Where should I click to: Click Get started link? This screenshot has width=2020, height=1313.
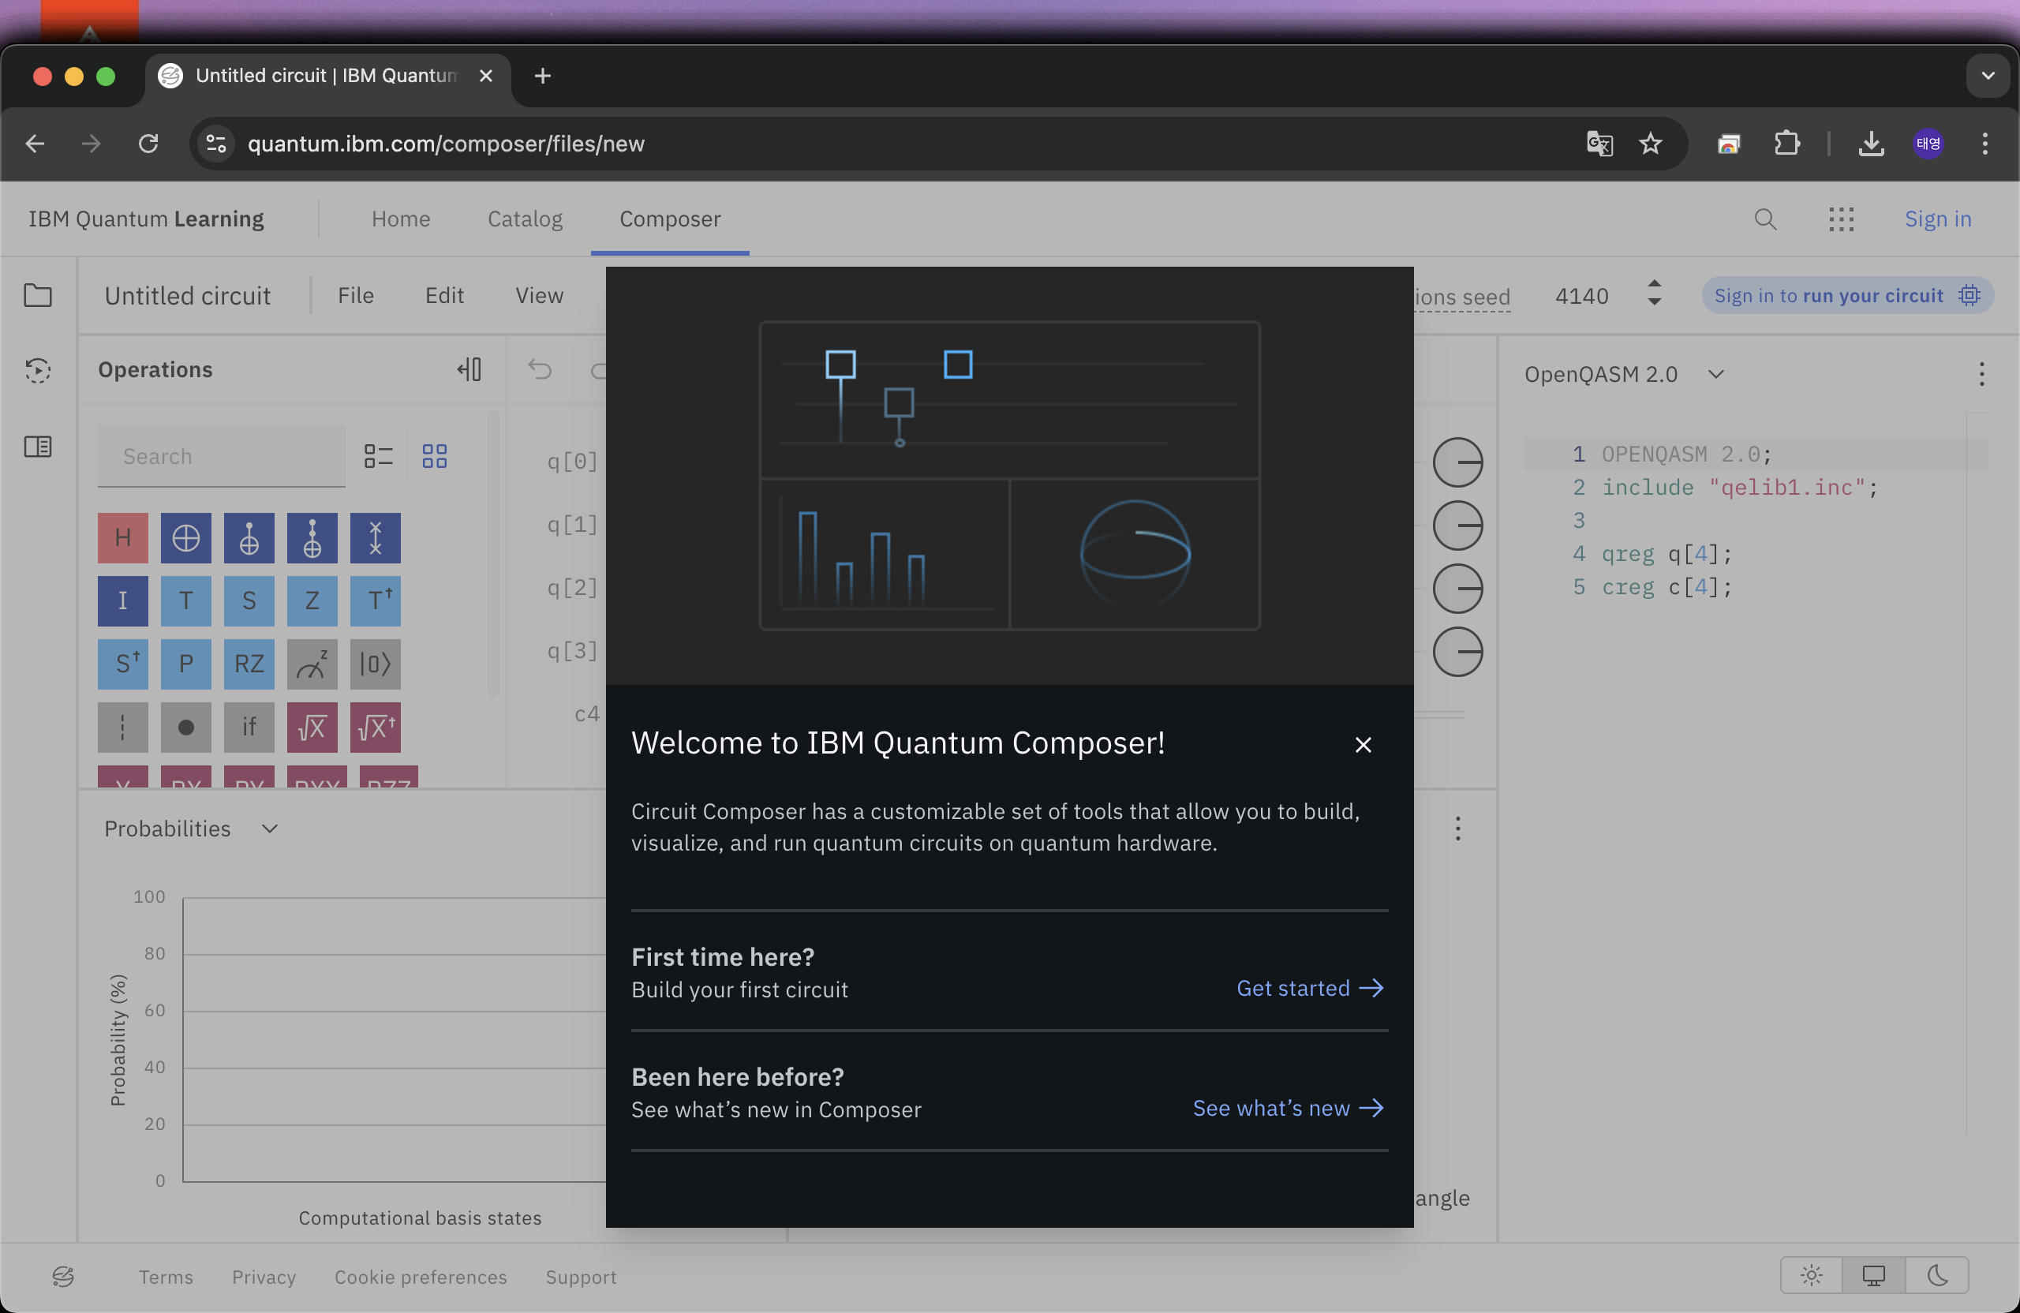(x=1310, y=989)
